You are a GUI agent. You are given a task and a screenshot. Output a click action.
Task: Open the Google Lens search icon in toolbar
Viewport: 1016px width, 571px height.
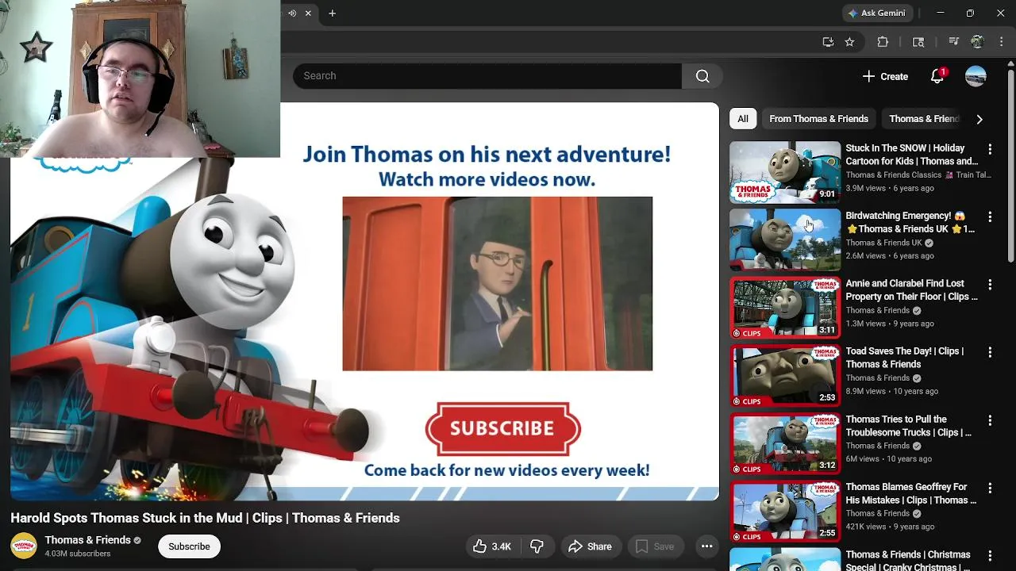(918, 42)
